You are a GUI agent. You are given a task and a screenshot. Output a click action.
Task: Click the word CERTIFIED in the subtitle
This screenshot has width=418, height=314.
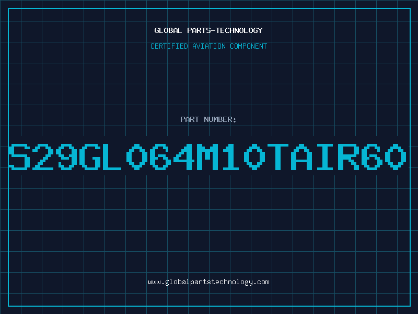[x=169, y=46]
